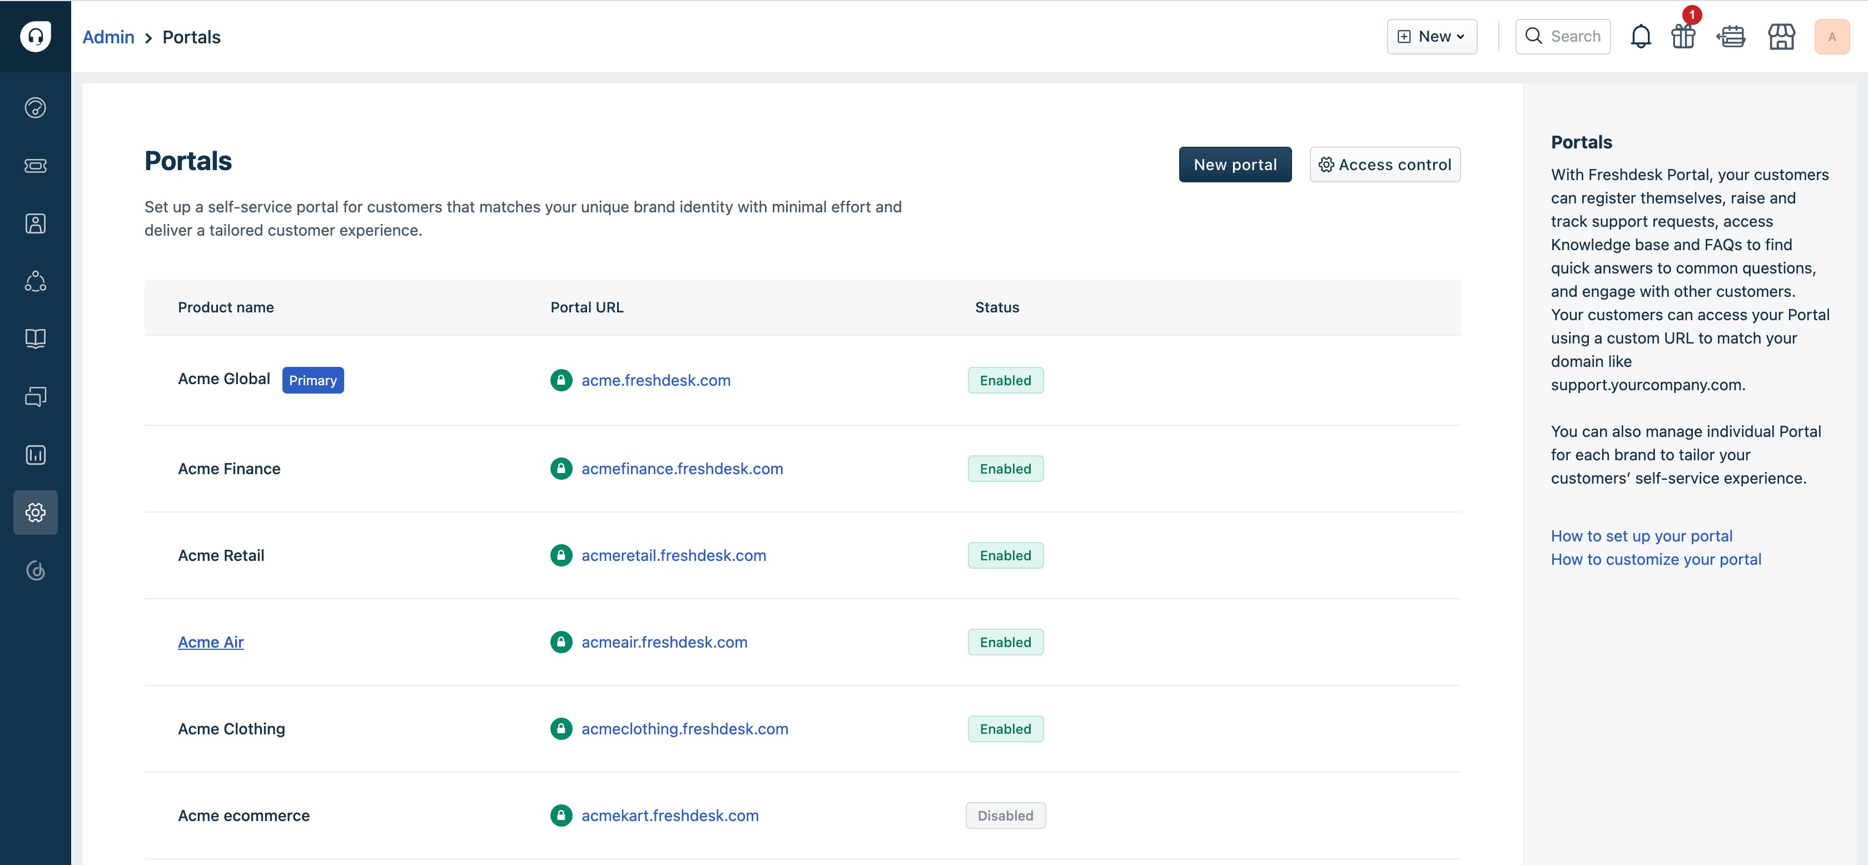Go to Admin breadcrumb
This screenshot has width=1868, height=865.
108,37
